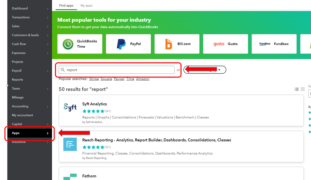311x180 pixels.
Task: Click the QuickBooks Time clock icon
Action: [68, 44]
